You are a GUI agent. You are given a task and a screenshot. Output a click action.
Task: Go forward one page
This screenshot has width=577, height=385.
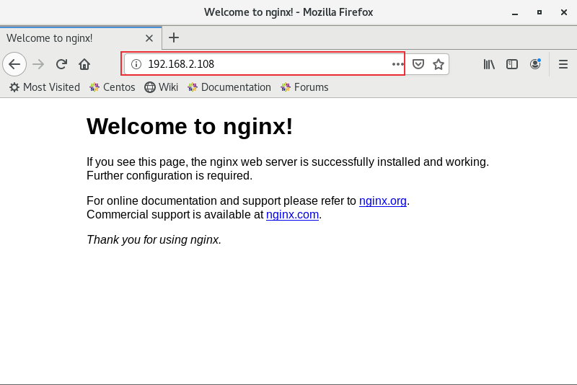coord(38,64)
